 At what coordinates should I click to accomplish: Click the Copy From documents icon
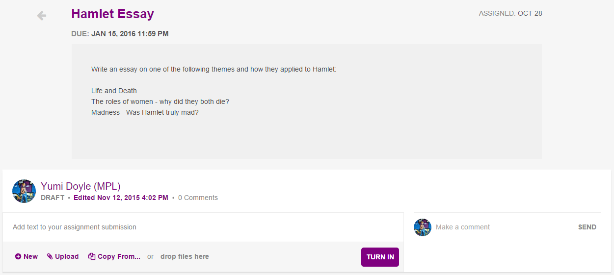(92, 256)
